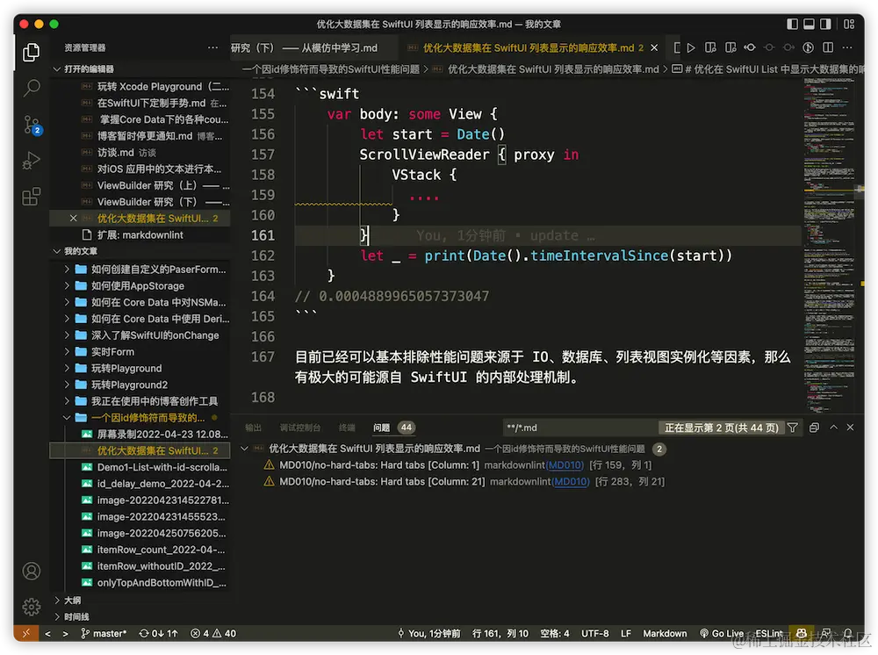The height and width of the screenshot is (655, 878).
Task: Change encoding via UTF-8 status item
Action: (x=594, y=634)
